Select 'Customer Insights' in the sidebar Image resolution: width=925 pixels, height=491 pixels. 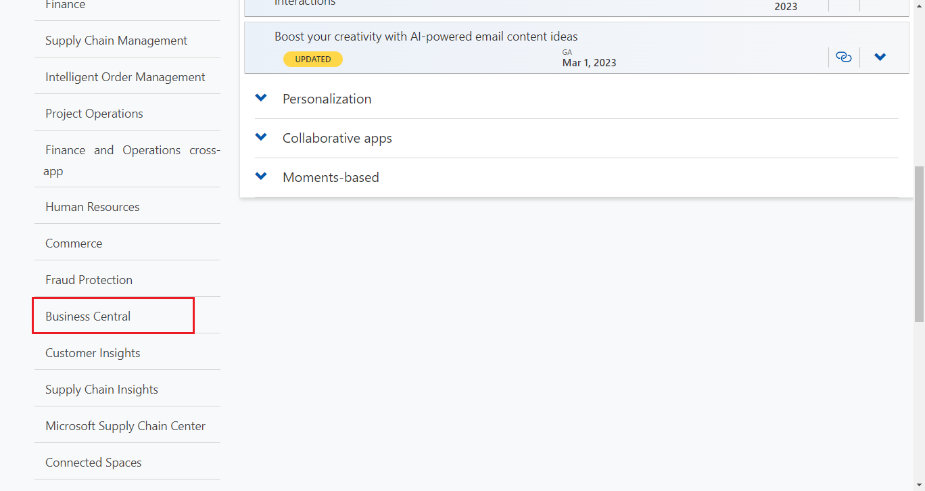pyautogui.click(x=93, y=352)
